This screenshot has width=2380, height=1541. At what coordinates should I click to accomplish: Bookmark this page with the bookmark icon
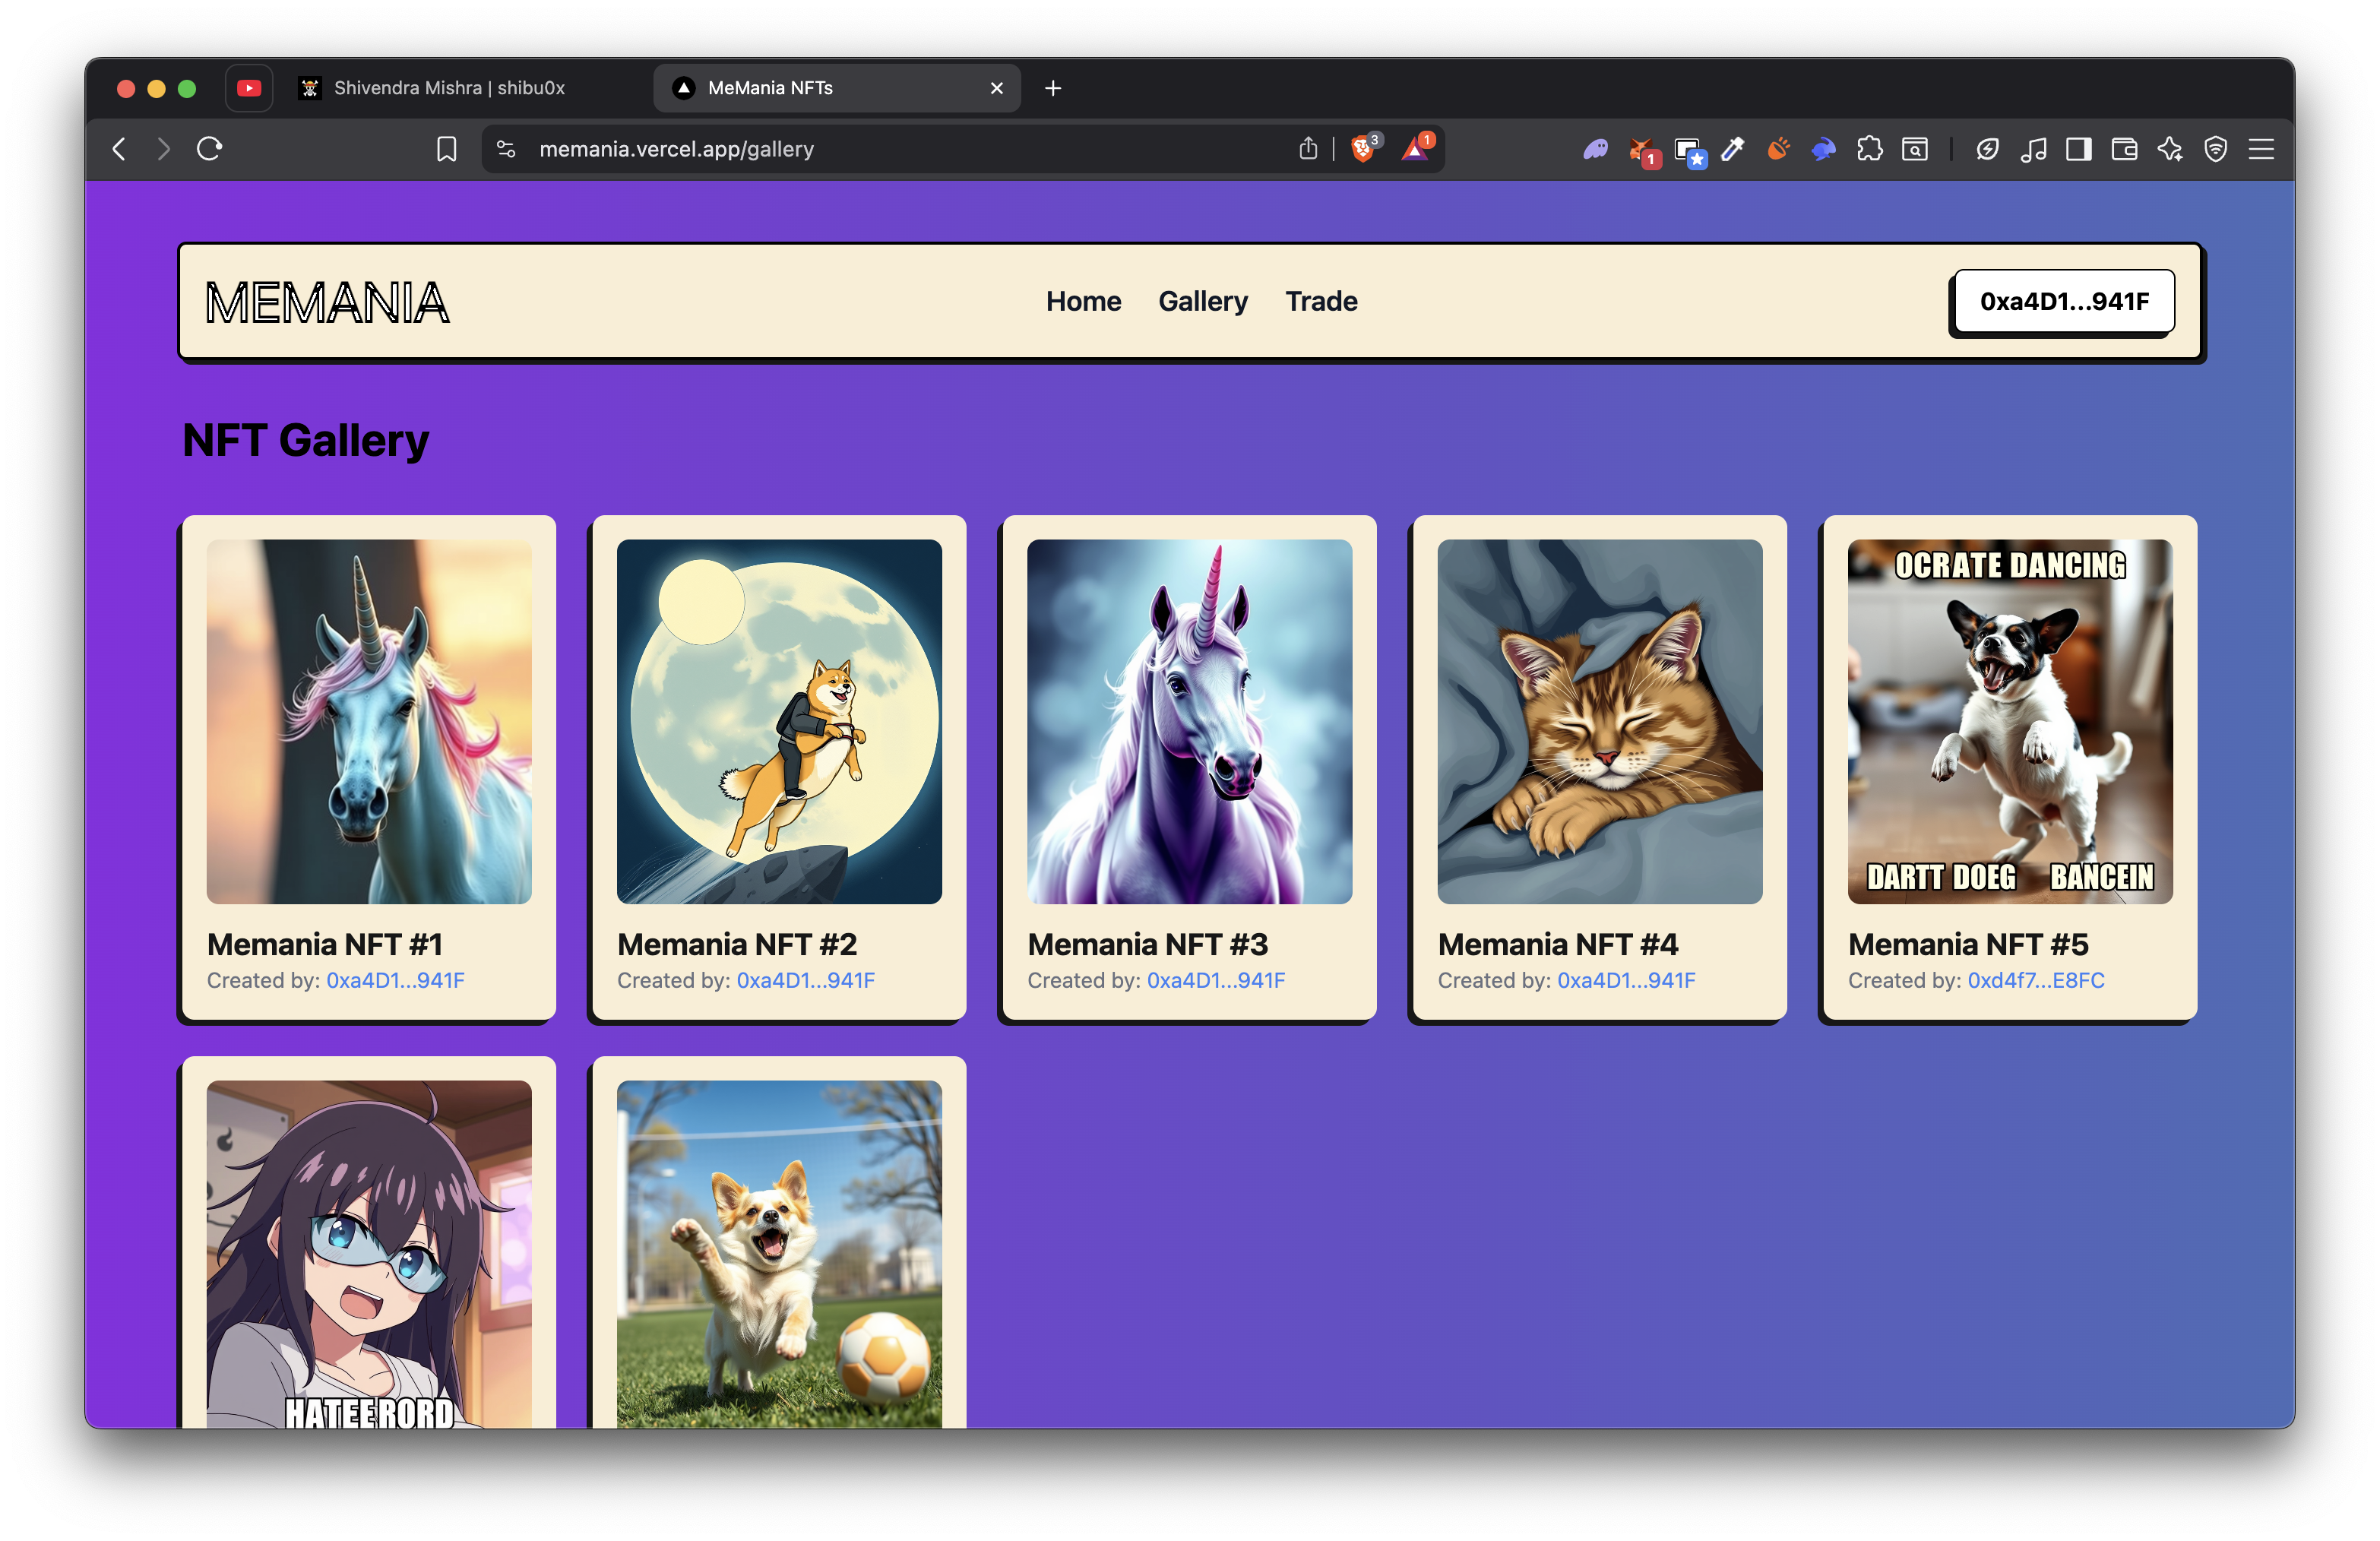447,149
